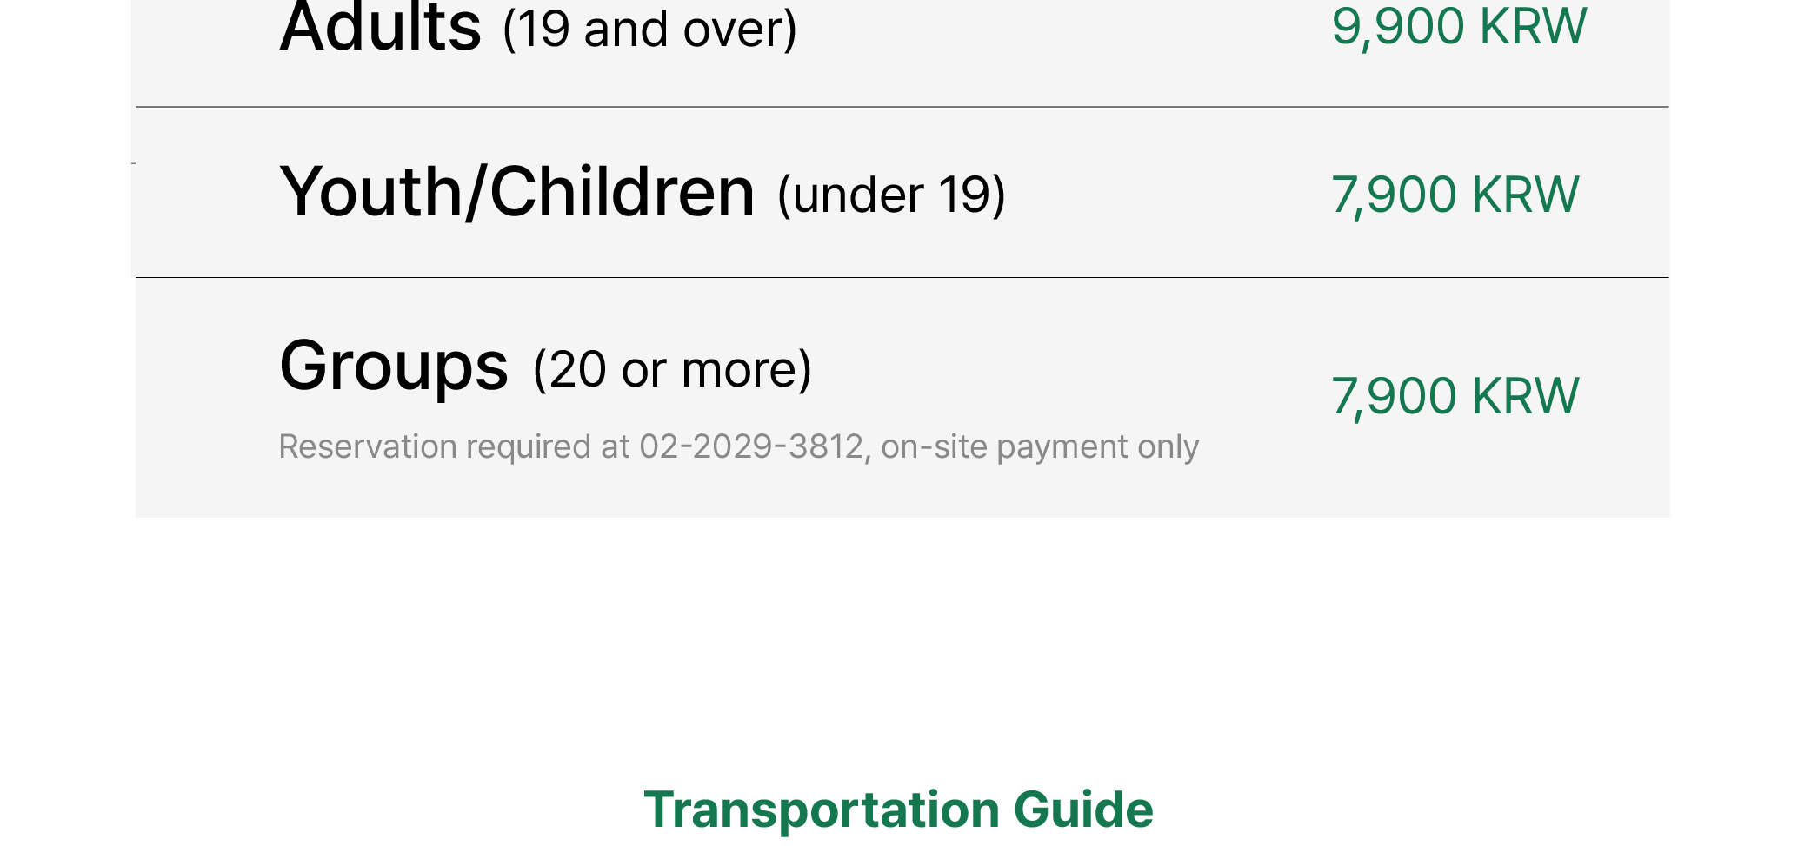The width and height of the screenshot is (1811, 846).
Task: Click the Groups ticket label
Action: click(x=393, y=367)
